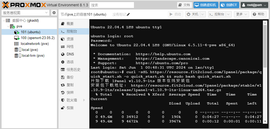Click the localnetwork grid icon
Screen dimensions: 270x129
tap(16, 44)
